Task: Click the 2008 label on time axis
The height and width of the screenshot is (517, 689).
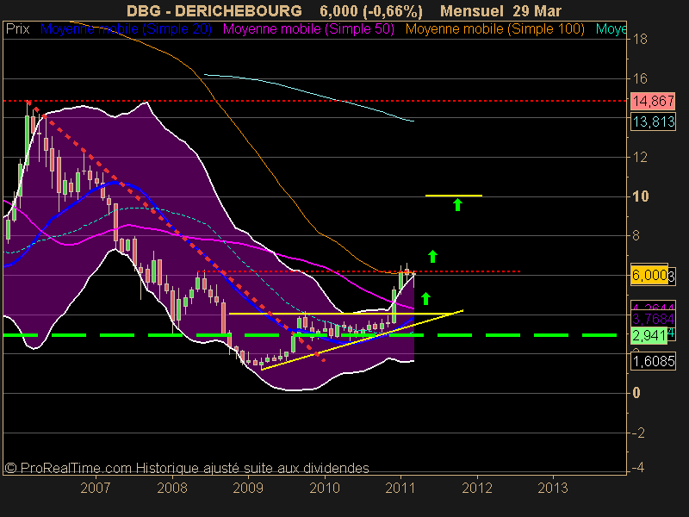Action: 171,488
